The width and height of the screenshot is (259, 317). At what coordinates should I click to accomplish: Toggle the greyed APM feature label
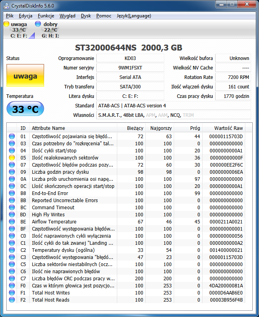pos(151,115)
